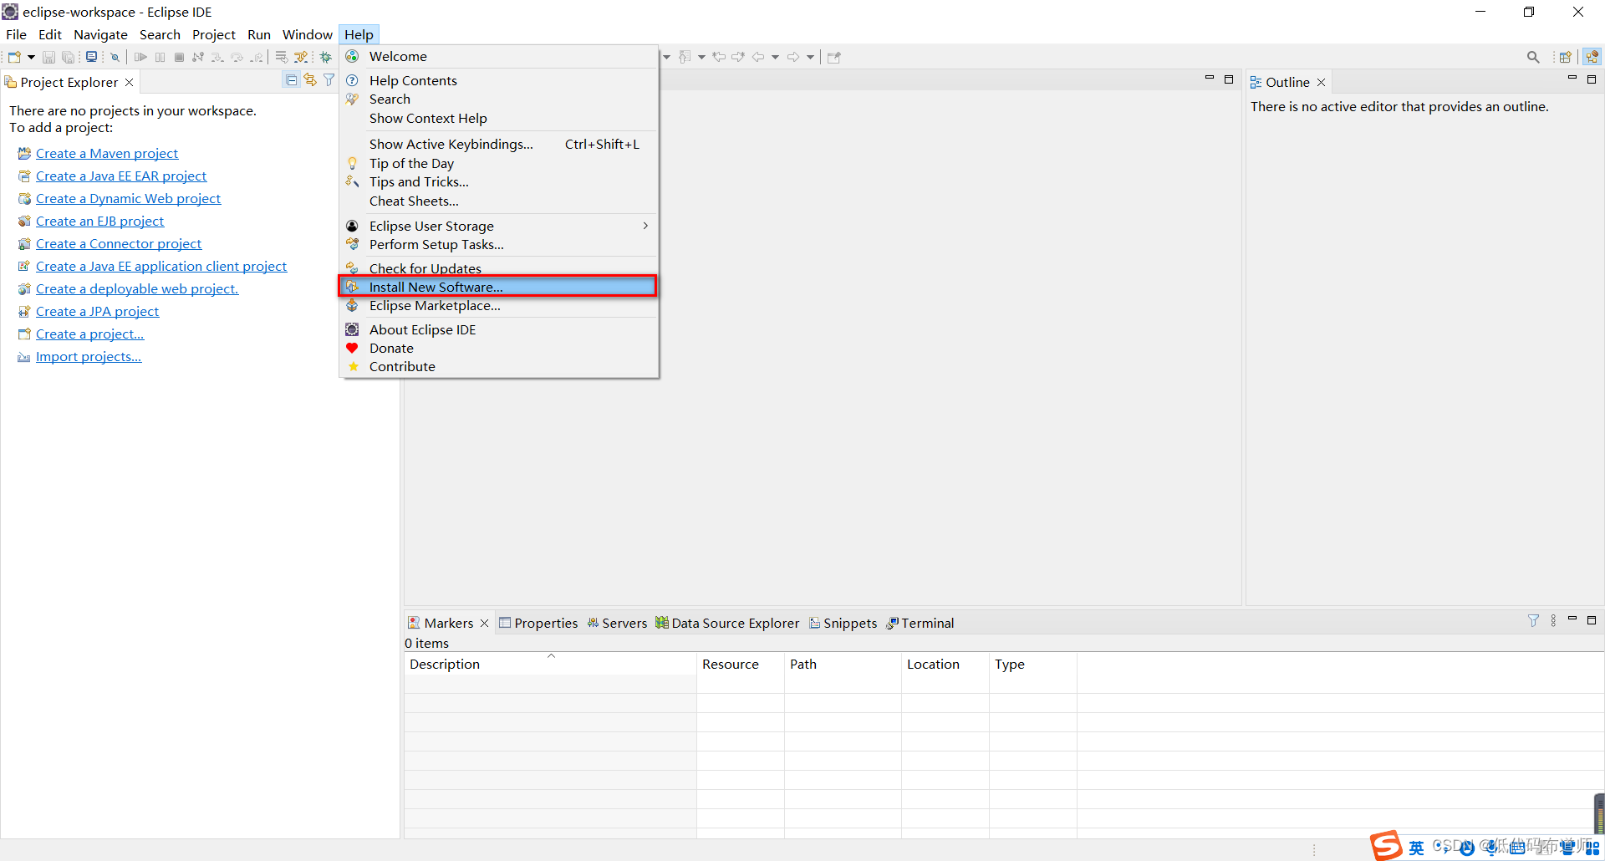
Task: Click Import projects link
Action: pos(89,356)
